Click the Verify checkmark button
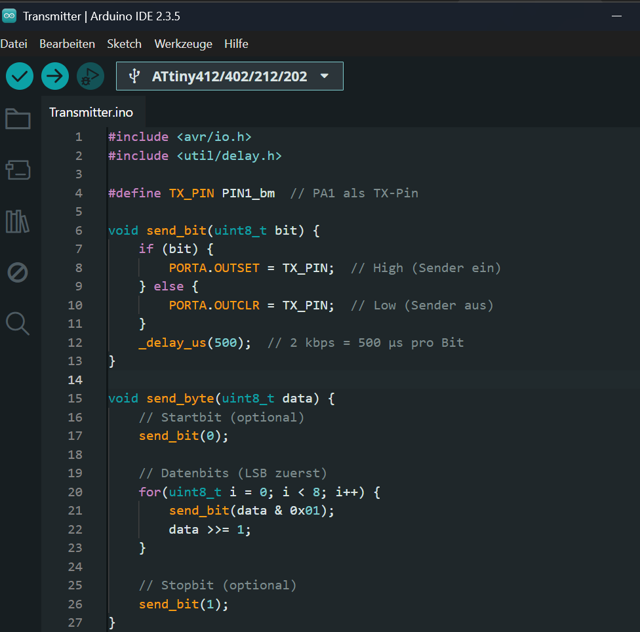640x632 pixels. coord(20,76)
